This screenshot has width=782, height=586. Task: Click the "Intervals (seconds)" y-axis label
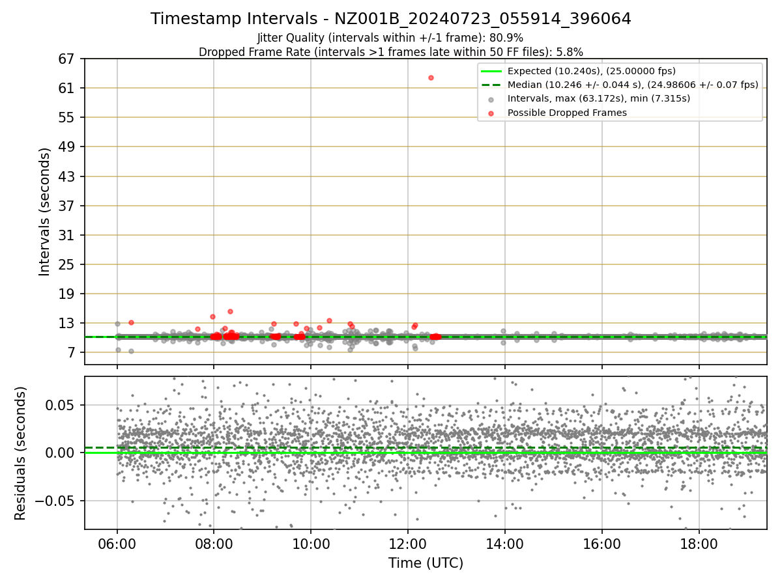44,212
